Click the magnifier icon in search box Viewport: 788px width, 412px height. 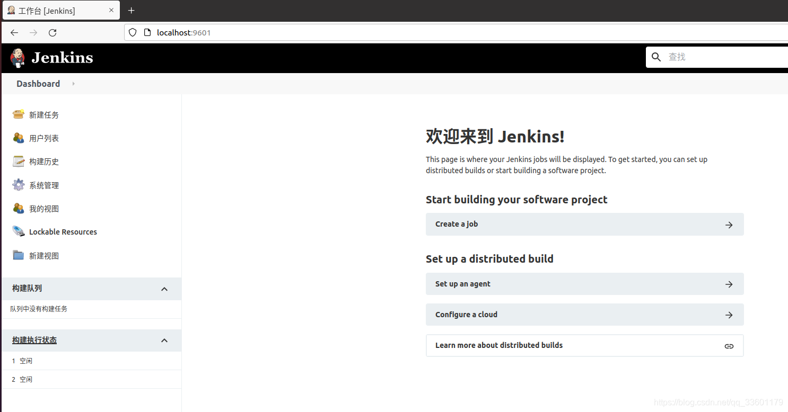tap(656, 57)
